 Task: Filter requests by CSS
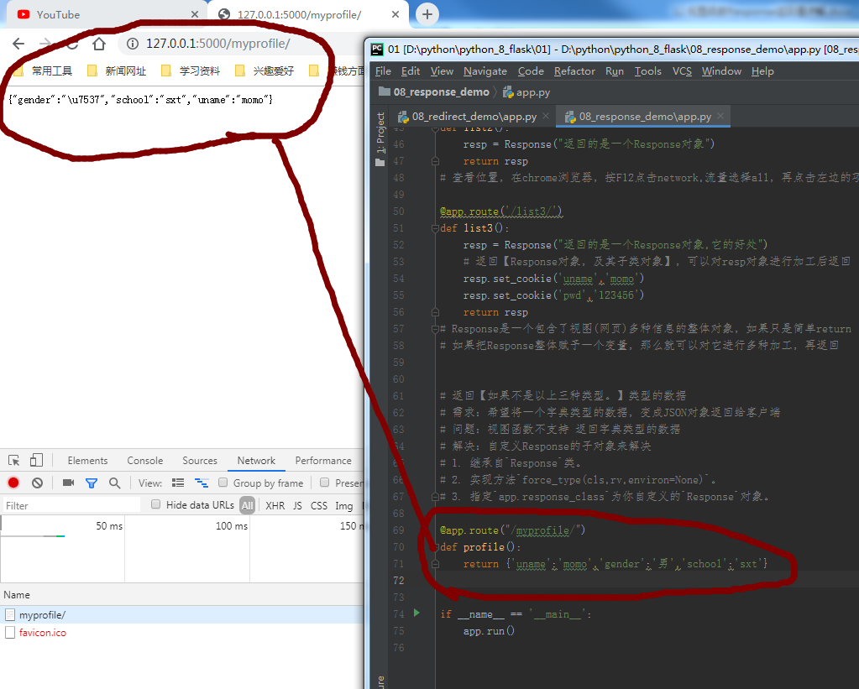click(319, 505)
